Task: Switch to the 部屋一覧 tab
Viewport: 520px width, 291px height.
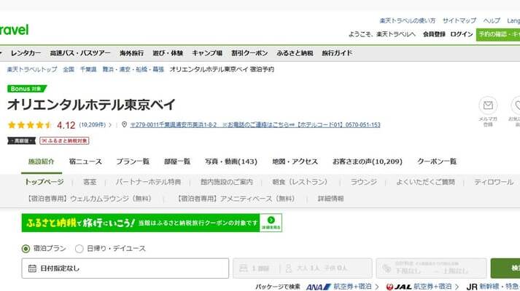Action: (x=177, y=162)
